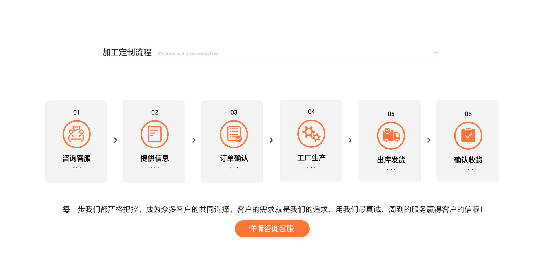Click the 确认收货 clipboard check icon
Viewport: 541px width, 273px height.
[x=468, y=136]
